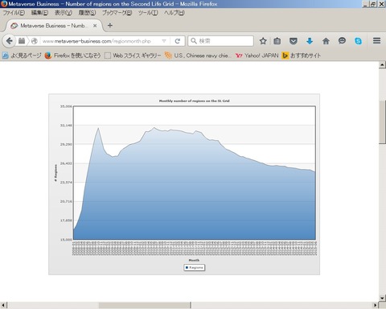This screenshot has width=386, height=309.
Task: Click the vertical scrollbar down arrow
Action: tap(382, 298)
